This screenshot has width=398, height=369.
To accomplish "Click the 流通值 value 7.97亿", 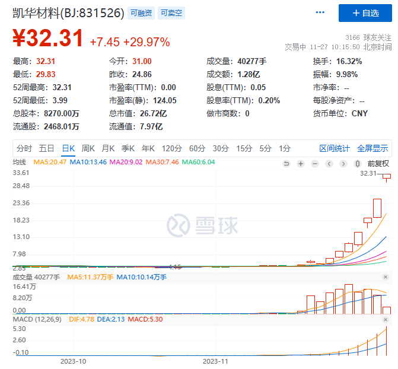I will (151, 126).
